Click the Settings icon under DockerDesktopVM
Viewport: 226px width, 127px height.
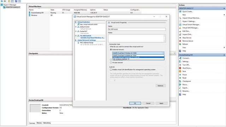click(x=180, y=61)
